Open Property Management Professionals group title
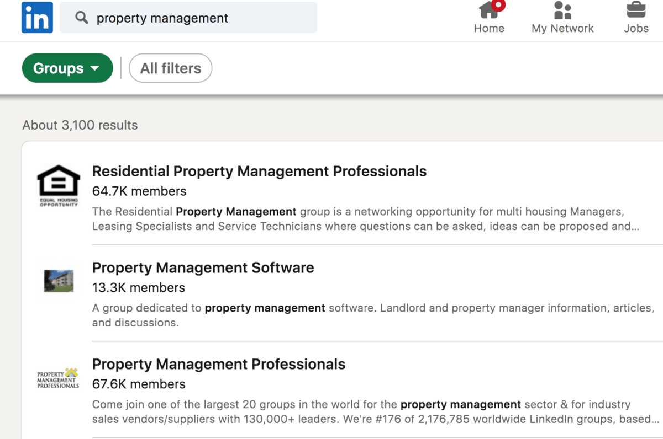The width and height of the screenshot is (663, 439). click(x=218, y=365)
